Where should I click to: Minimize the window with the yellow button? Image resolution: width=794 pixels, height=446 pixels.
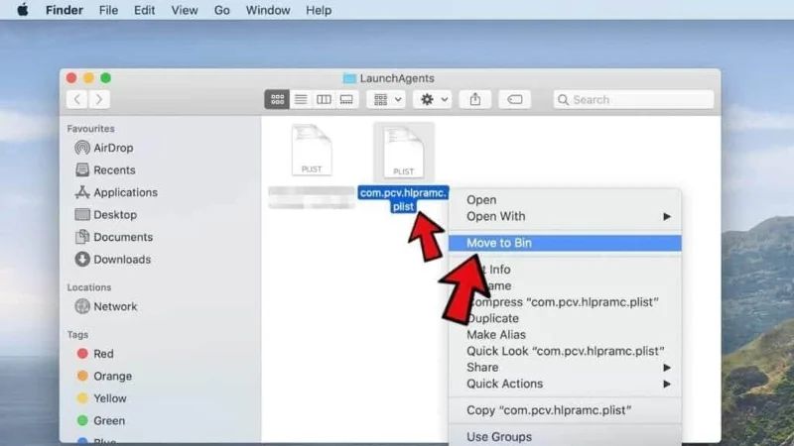click(x=88, y=78)
